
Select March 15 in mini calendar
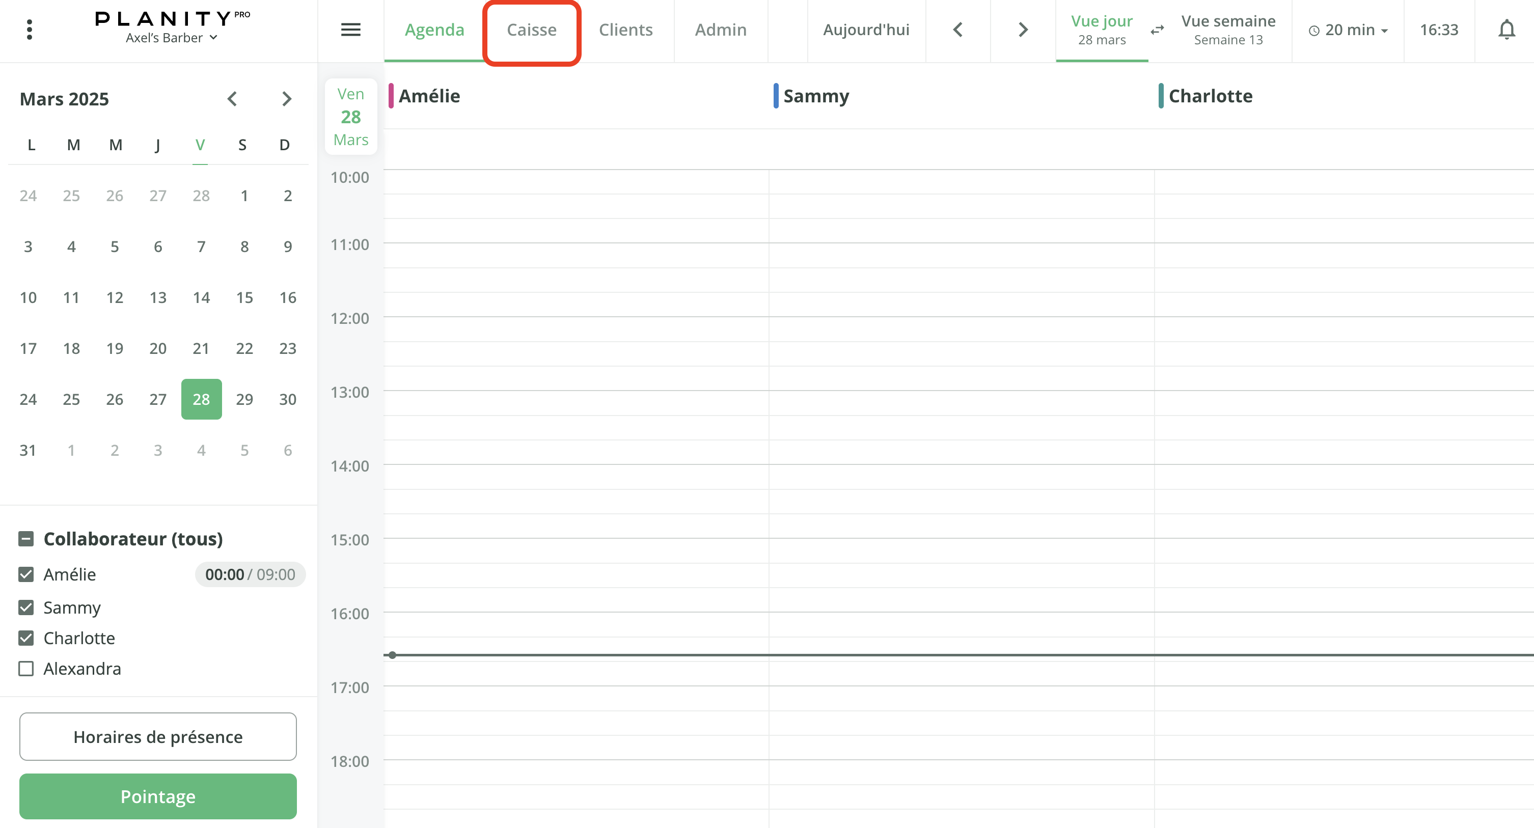coord(244,297)
